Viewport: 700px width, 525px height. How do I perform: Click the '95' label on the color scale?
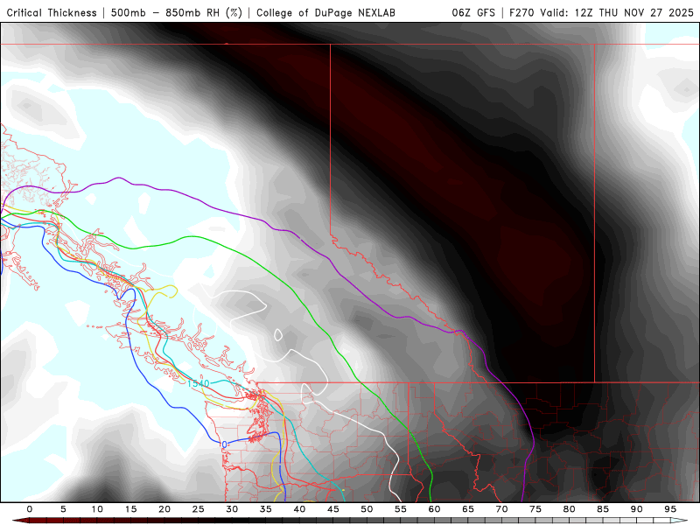pos(670,509)
